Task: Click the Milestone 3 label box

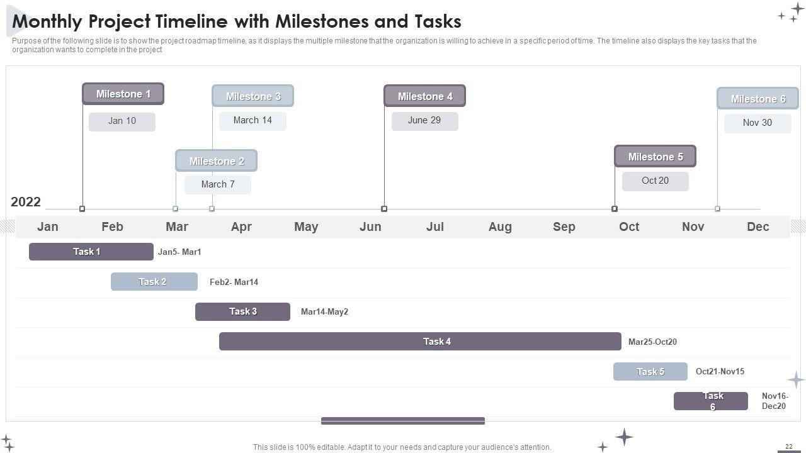Action: pyautogui.click(x=253, y=96)
